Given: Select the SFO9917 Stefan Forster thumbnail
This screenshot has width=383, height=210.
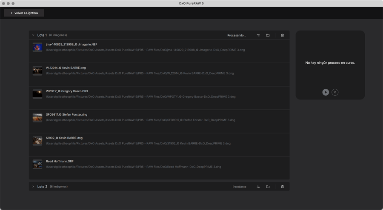Looking at the screenshot, I should click(x=37, y=117).
